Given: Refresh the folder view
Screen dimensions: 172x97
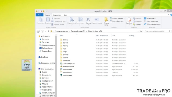Looking at the screenshot, I should coord(141,31).
